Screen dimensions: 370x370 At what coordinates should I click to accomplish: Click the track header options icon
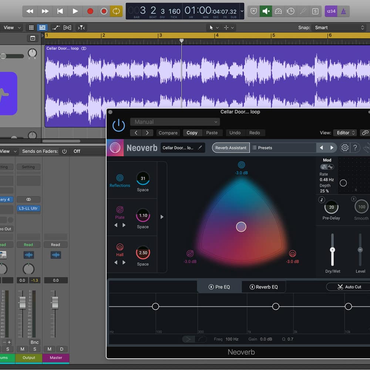coord(33,38)
